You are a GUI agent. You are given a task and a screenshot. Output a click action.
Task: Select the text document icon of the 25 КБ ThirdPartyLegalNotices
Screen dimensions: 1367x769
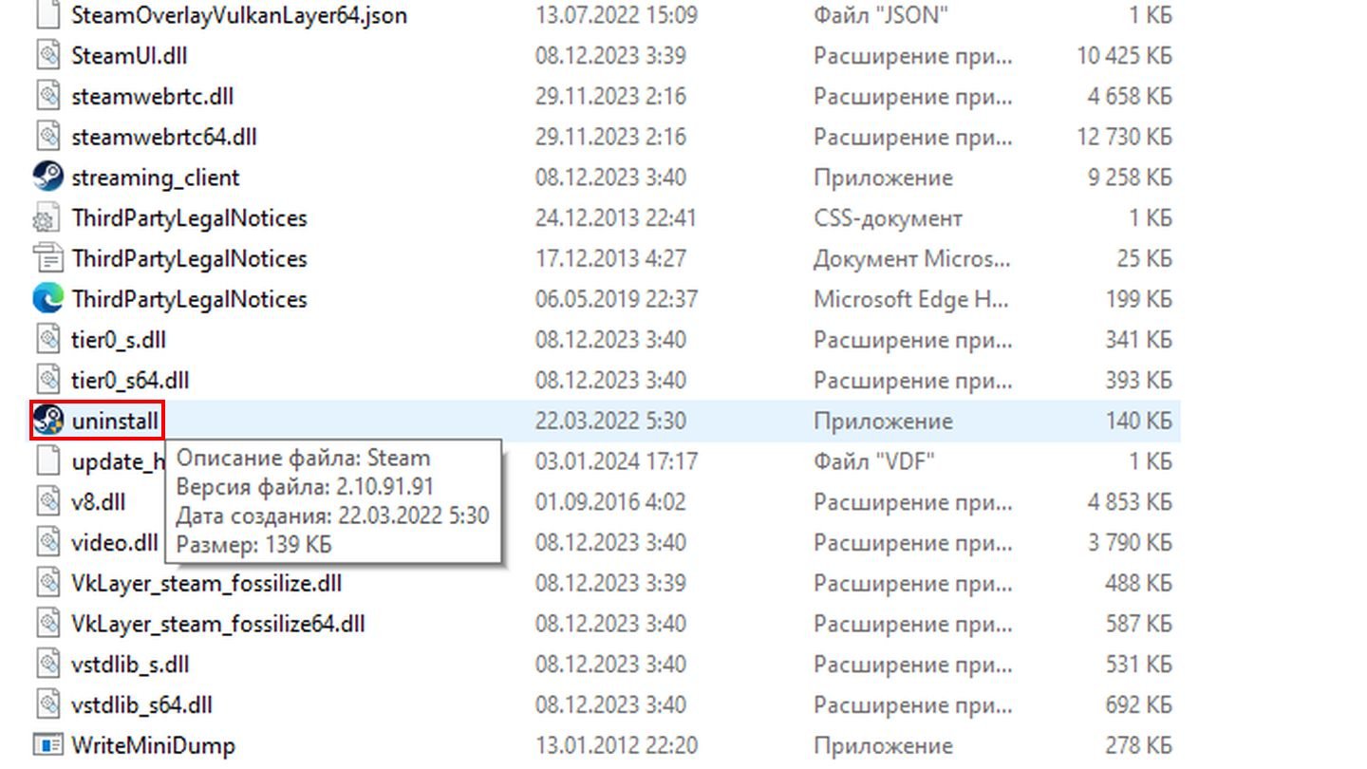(x=47, y=258)
